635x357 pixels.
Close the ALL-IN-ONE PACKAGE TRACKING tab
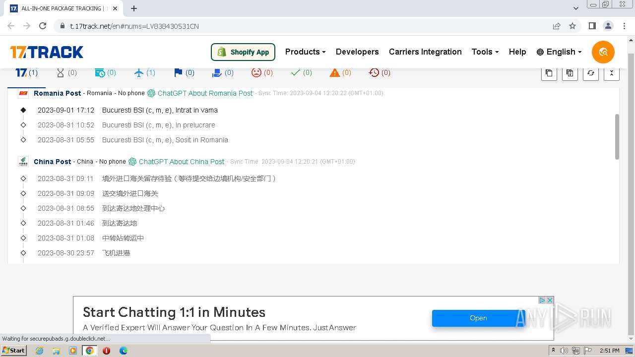click(115, 8)
